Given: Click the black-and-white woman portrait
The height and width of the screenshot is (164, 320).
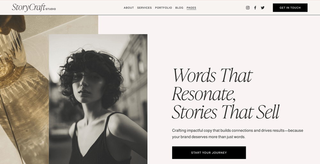Looking at the screenshot, I should (x=98, y=99).
